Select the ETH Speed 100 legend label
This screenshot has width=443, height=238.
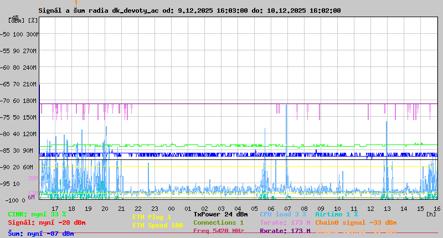pos(157,225)
